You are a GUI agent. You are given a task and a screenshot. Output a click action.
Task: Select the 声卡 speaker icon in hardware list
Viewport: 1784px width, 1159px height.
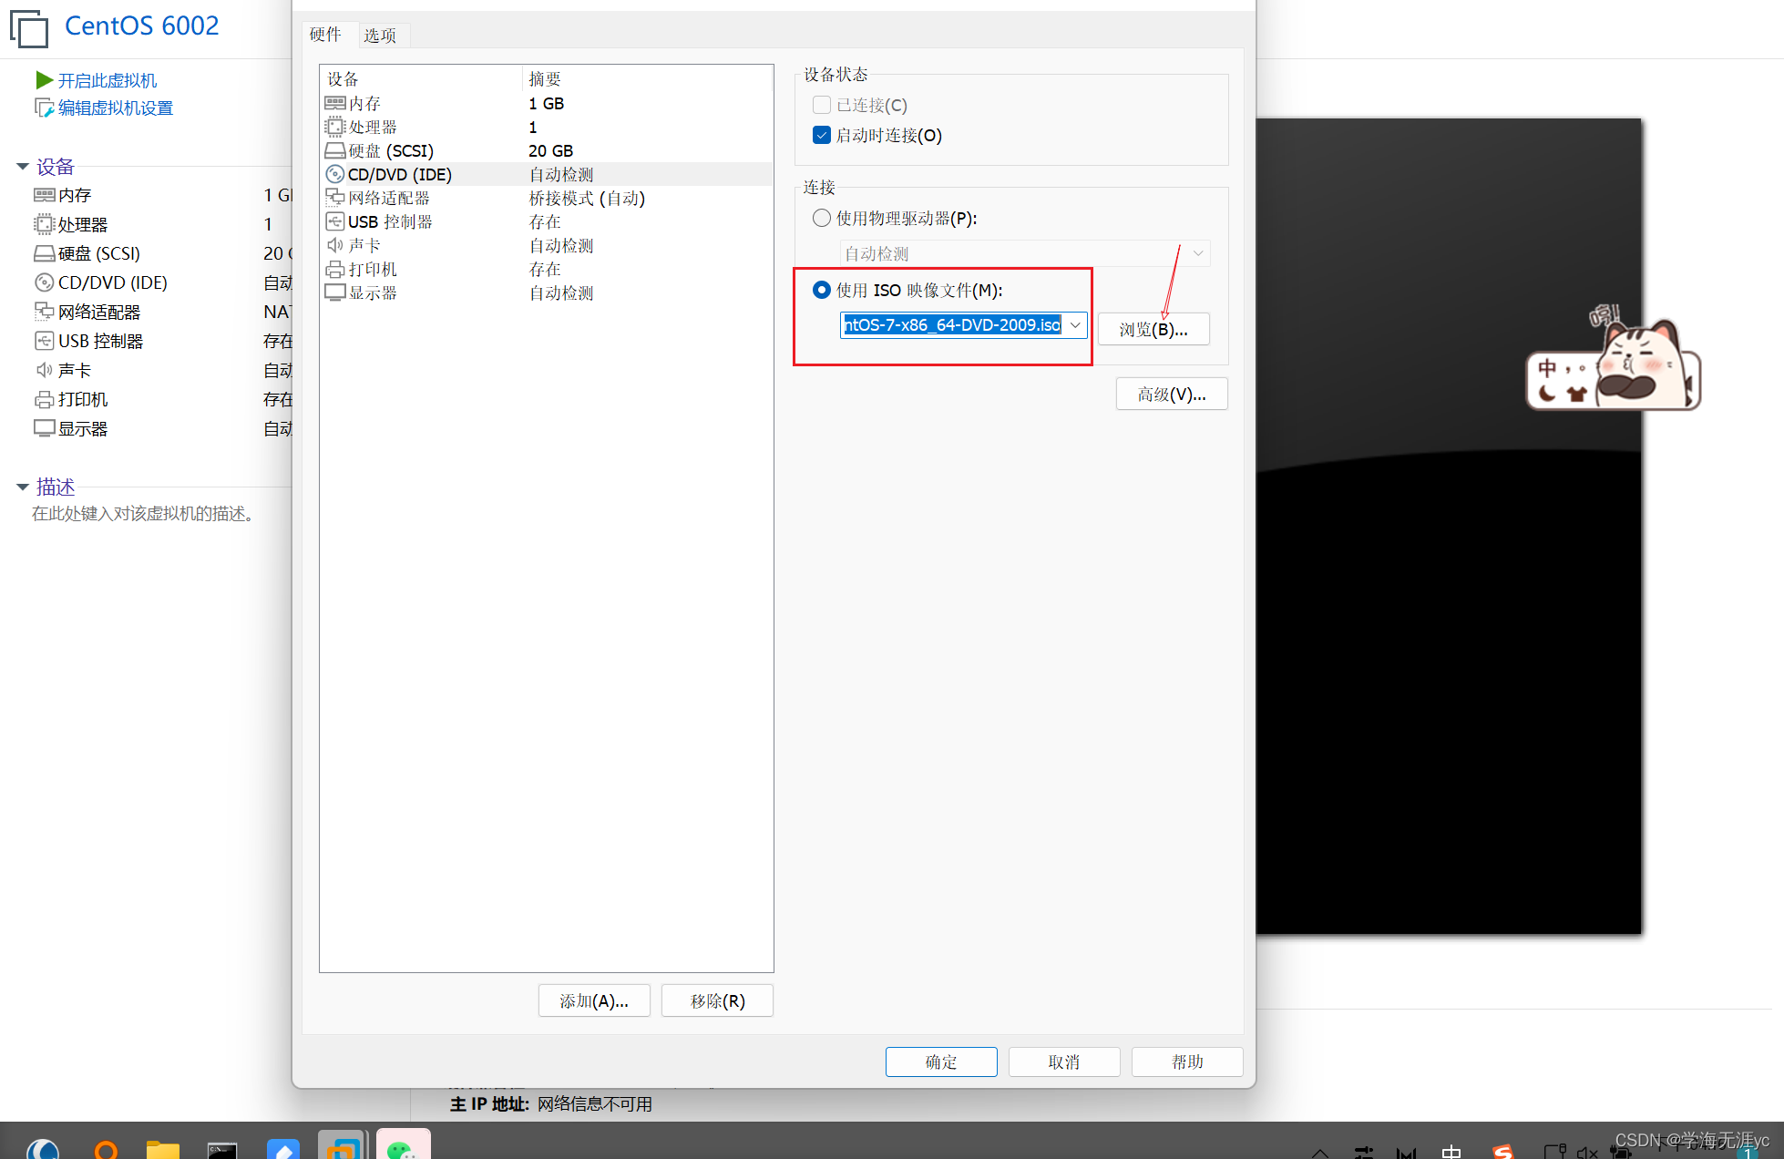pyautogui.click(x=335, y=245)
